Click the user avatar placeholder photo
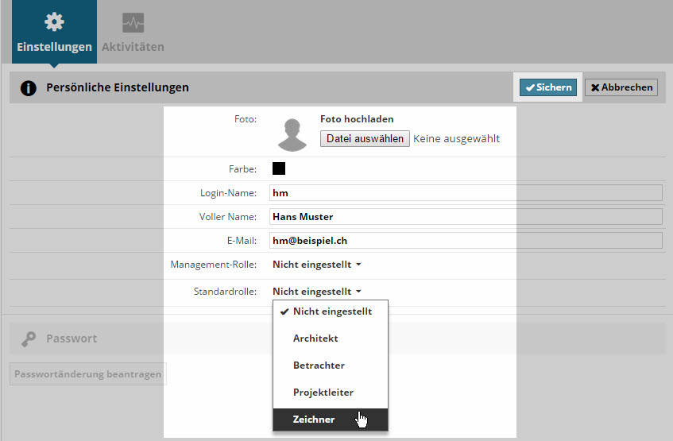This screenshot has width=673, height=441. pyautogui.click(x=292, y=135)
